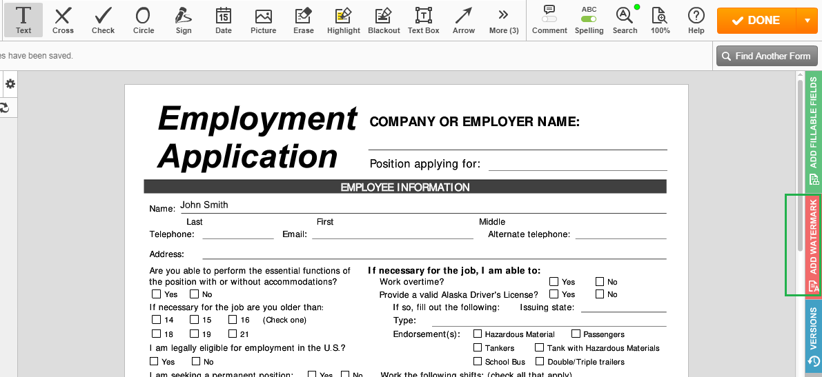
Task: Check the Hazardous Material endorsement
Action: click(x=478, y=334)
